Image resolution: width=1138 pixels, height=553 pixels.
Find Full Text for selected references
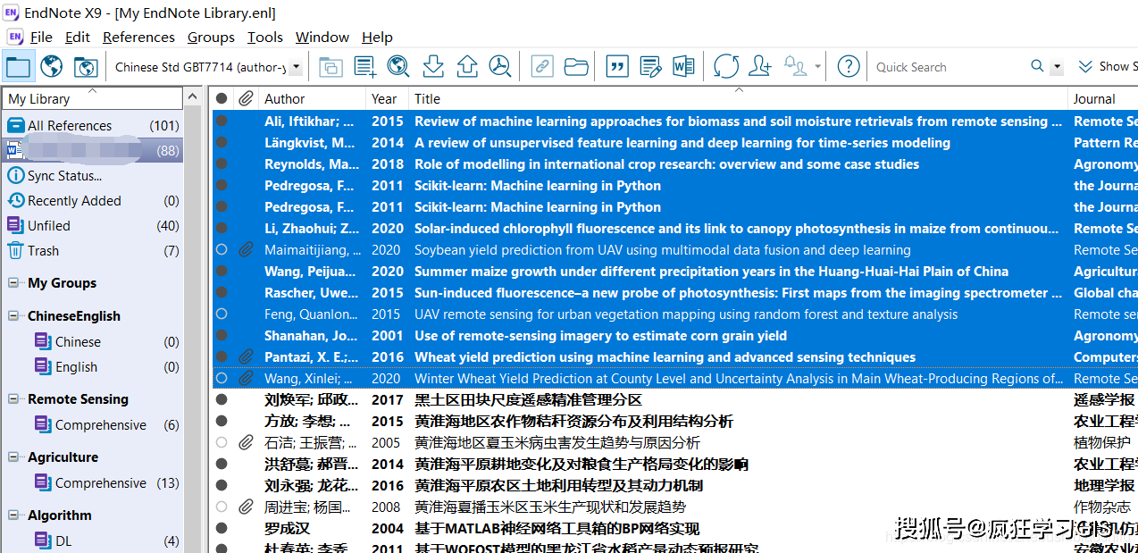click(x=503, y=66)
